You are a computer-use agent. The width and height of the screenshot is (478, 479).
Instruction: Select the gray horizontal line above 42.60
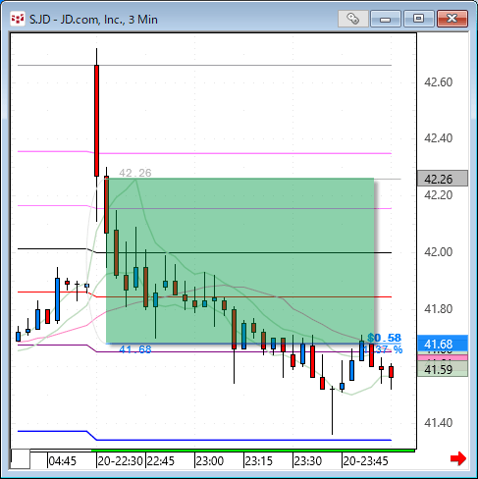204,66
